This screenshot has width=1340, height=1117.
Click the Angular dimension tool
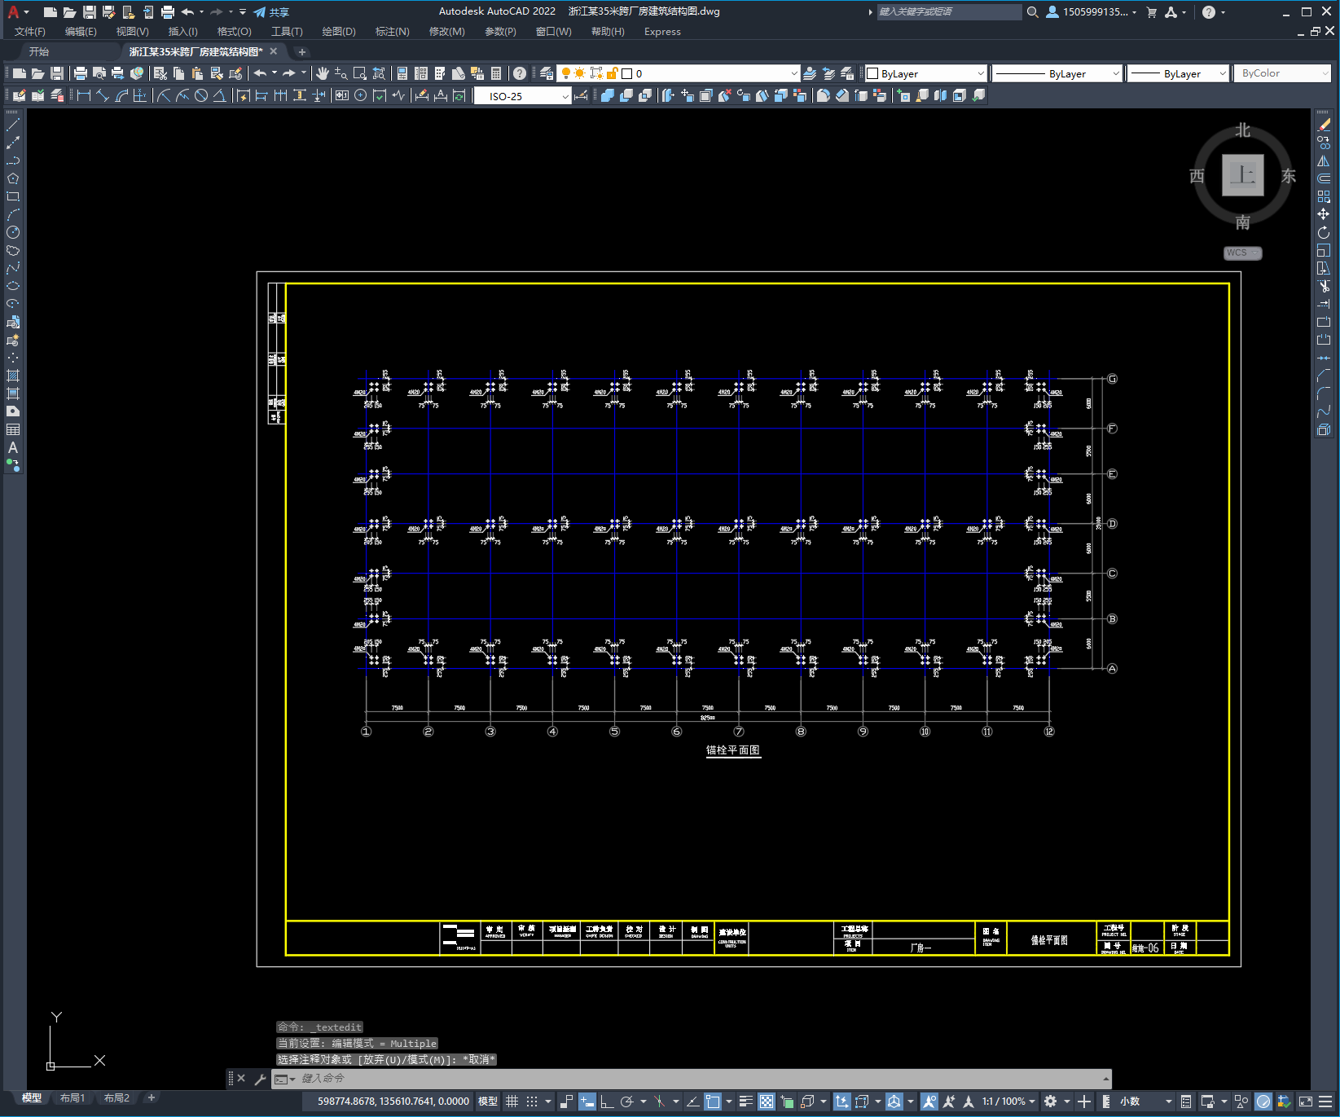(x=219, y=95)
